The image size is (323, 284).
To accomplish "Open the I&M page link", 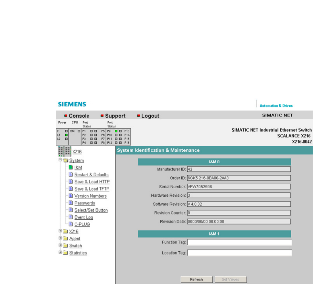I will [78, 168].
